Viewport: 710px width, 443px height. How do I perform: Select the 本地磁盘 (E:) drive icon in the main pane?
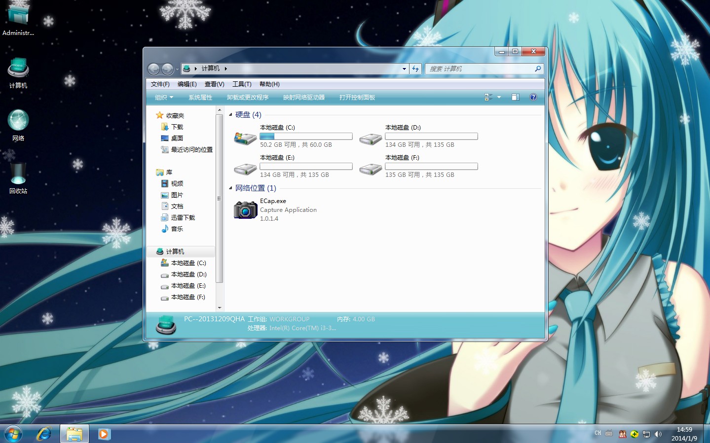point(245,170)
